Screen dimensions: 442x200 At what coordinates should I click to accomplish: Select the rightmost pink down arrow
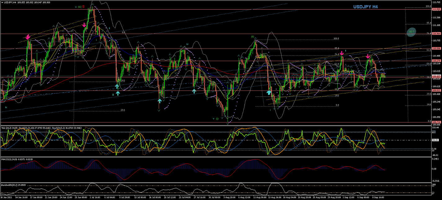[x=368, y=56]
